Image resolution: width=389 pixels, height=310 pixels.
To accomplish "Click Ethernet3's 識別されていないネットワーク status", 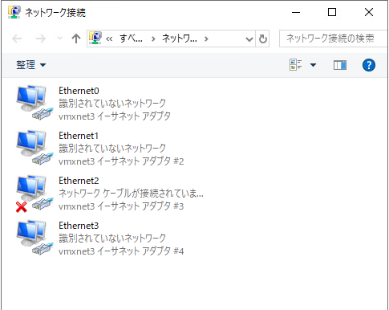I will coord(112,239).
